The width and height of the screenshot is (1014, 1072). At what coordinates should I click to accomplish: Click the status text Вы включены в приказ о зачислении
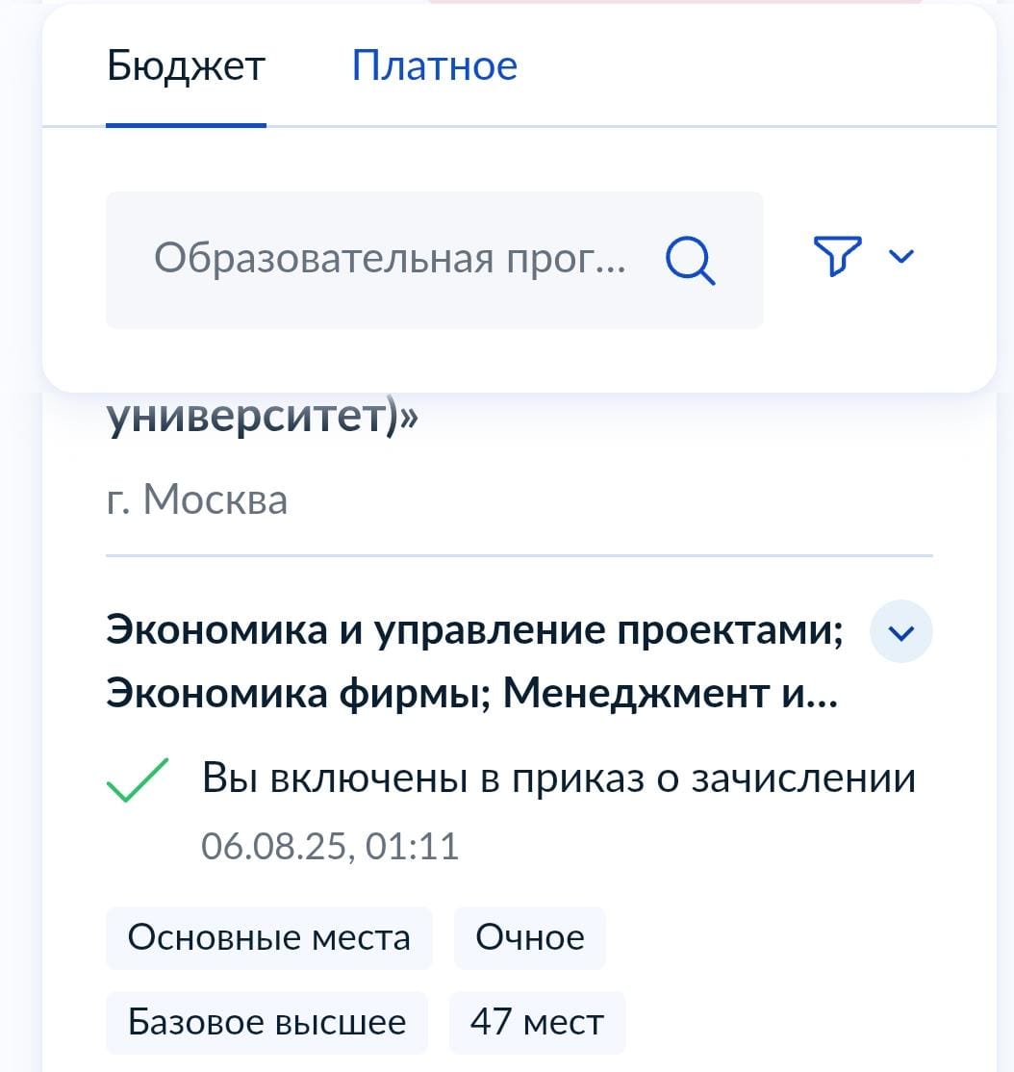click(x=558, y=778)
